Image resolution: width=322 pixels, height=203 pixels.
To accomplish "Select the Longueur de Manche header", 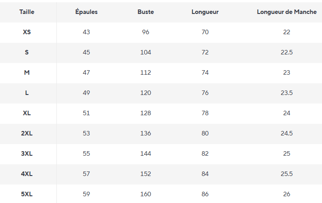I will 287,12.
